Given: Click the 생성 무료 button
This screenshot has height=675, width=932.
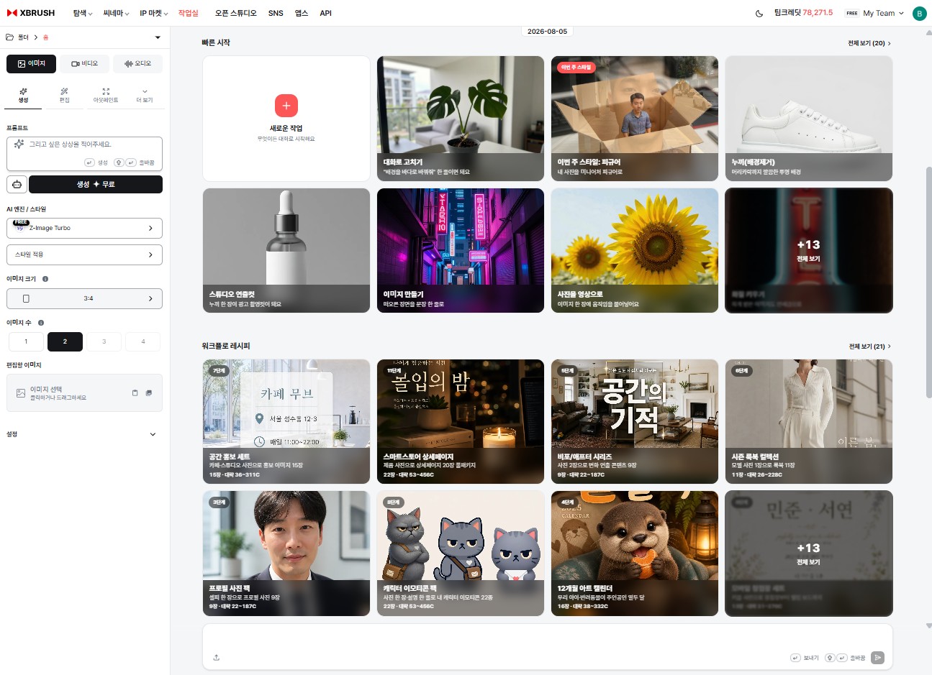Looking at the screenshot, I should [96, 185].
